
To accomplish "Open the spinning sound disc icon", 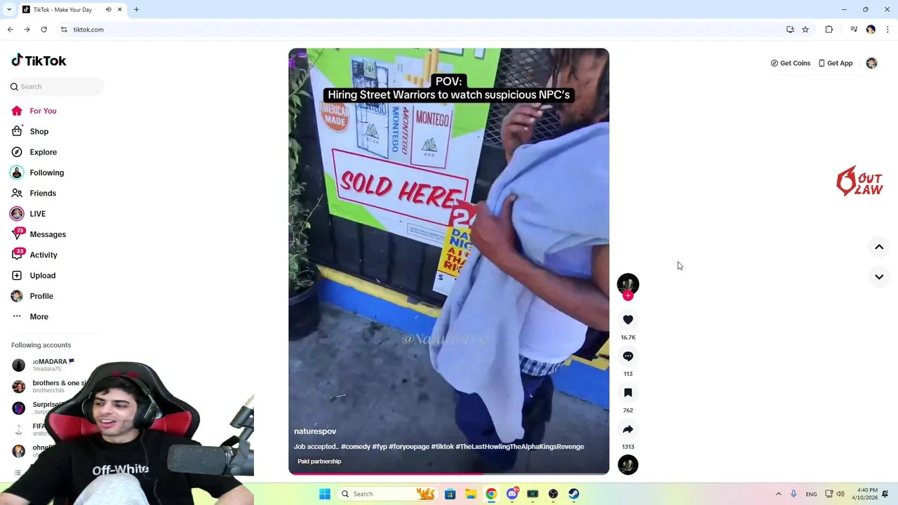I will coord(628,465).
